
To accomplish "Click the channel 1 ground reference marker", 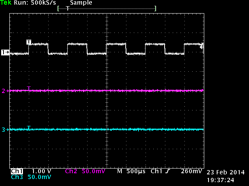I will pyautogui.click(x=5, y=52).
